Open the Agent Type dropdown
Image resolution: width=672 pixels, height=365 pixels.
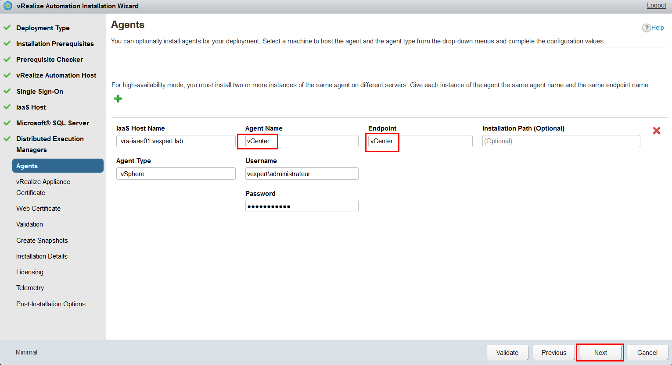[x=176, y=174]
